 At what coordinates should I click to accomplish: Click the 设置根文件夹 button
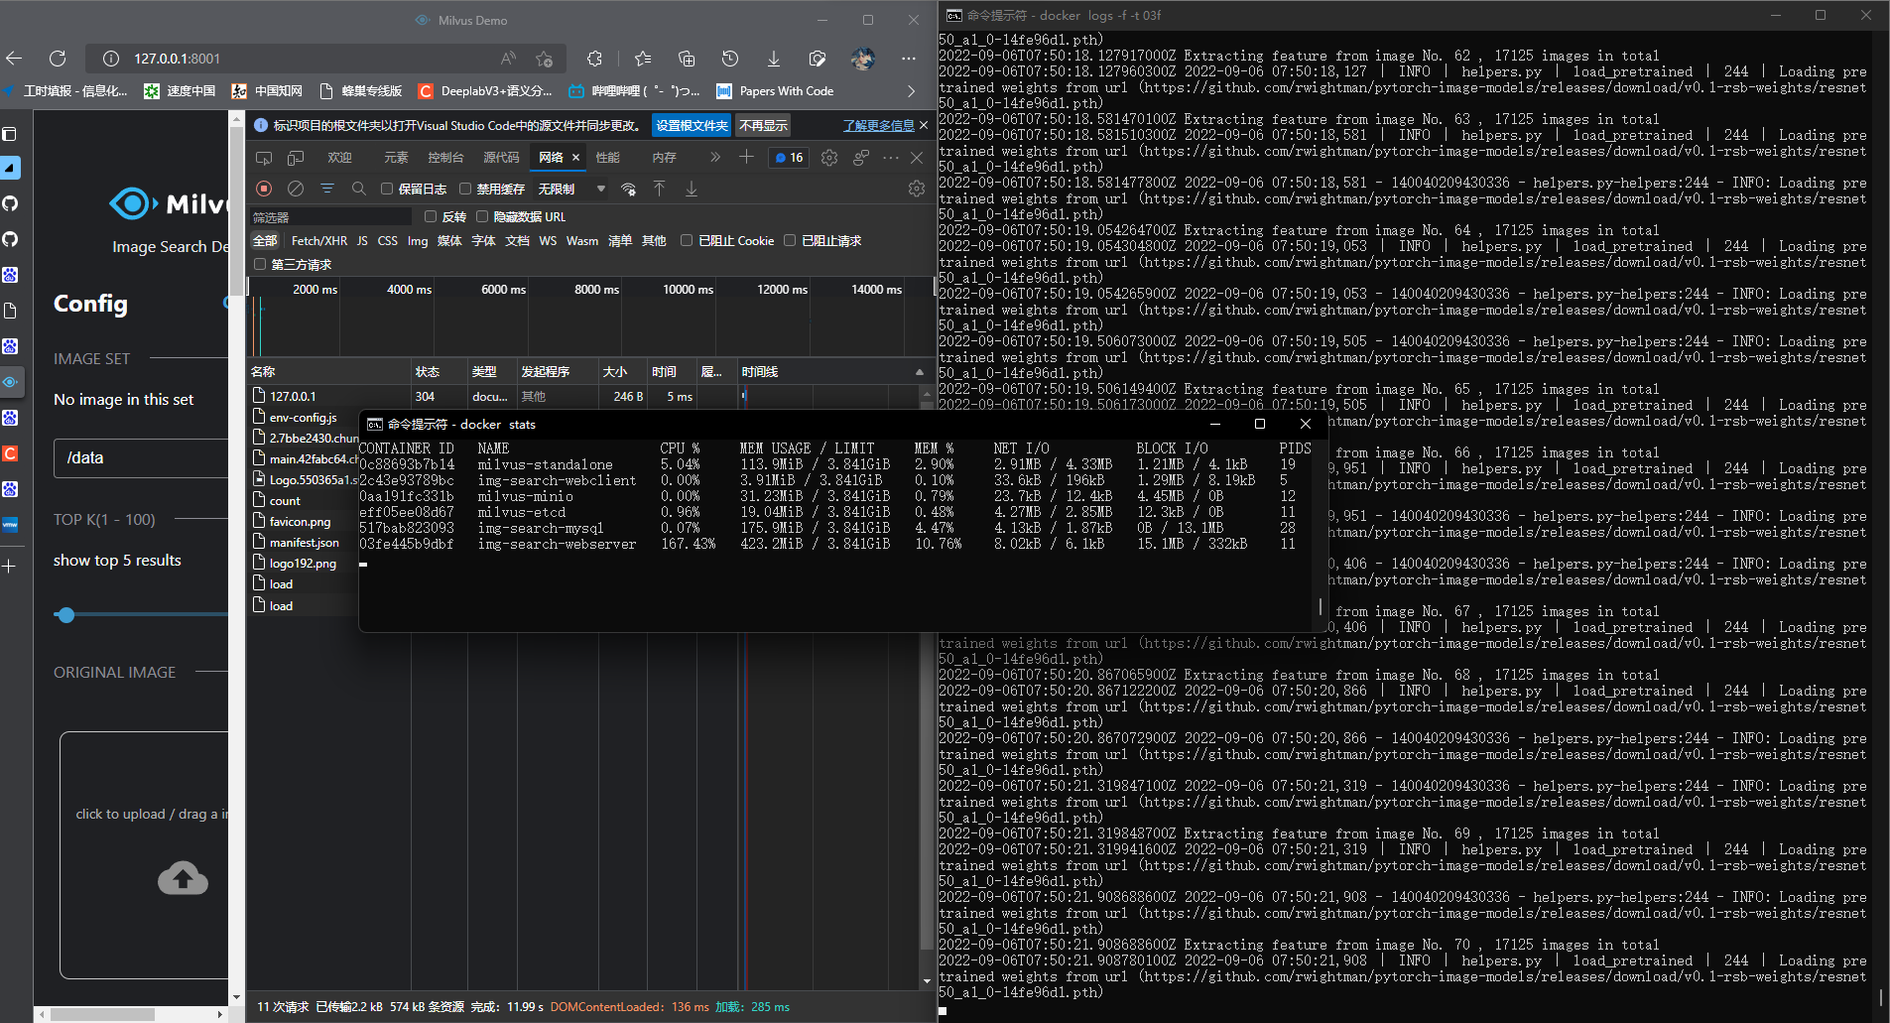pos(692,125)
